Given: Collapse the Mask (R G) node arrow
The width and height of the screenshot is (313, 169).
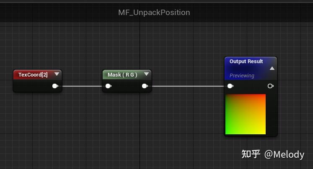Looking at the screenshot, I should pos(146,74).
